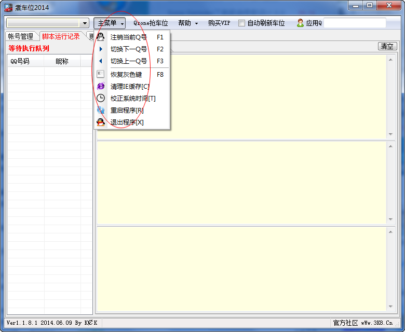Click the QQ penguin icon beside 退出程序
The height and width of the screenshot is (332, 405).
coord(101,122)
